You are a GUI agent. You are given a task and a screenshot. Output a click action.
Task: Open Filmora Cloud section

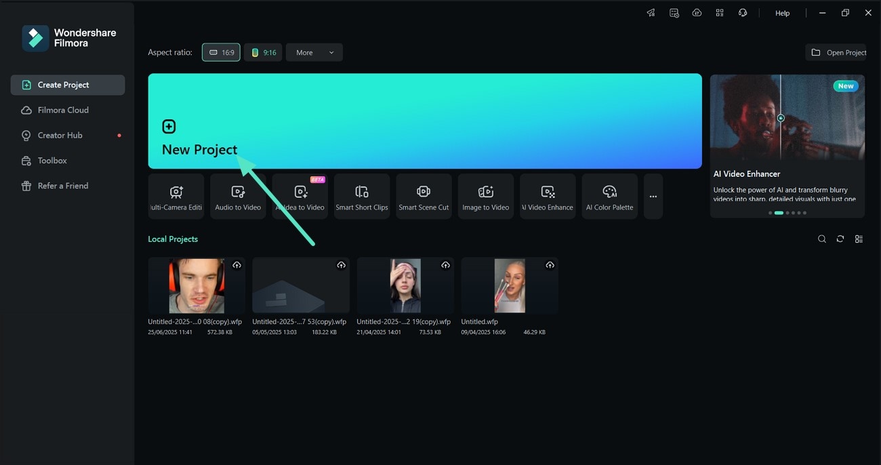68,110
